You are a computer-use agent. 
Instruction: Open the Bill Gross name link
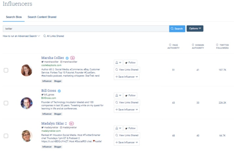[49, 91]
